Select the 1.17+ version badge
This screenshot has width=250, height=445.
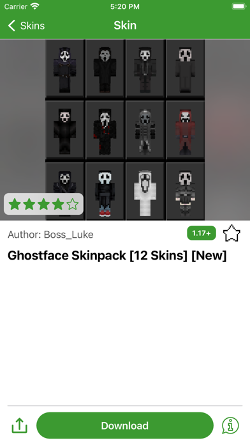(202, 233)
